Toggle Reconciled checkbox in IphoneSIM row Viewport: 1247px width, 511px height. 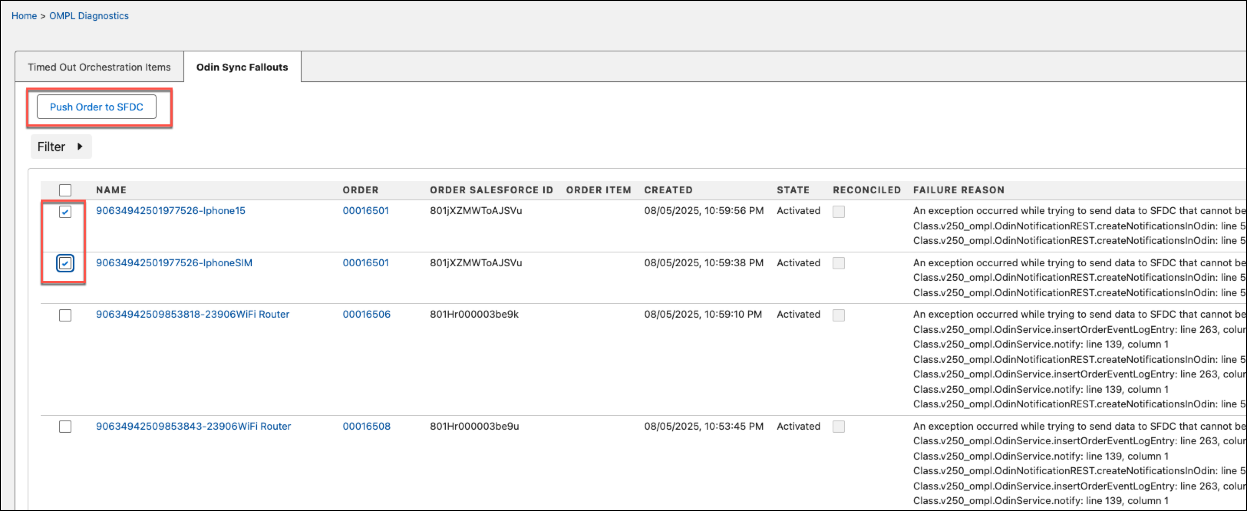pos(839,263)
